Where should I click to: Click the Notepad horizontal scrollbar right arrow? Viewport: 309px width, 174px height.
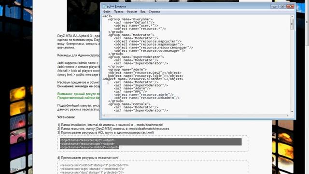(x=288, y=116)
